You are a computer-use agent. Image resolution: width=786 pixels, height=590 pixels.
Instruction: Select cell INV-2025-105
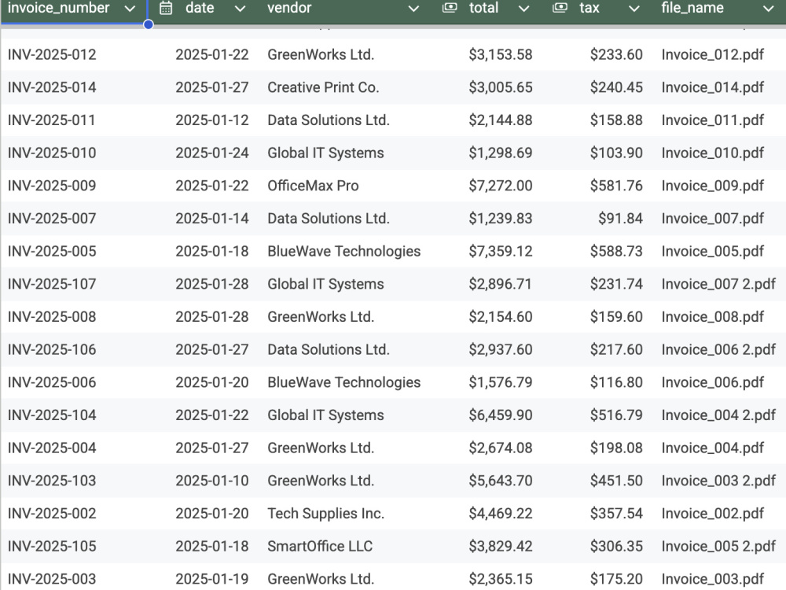[52, 546]
